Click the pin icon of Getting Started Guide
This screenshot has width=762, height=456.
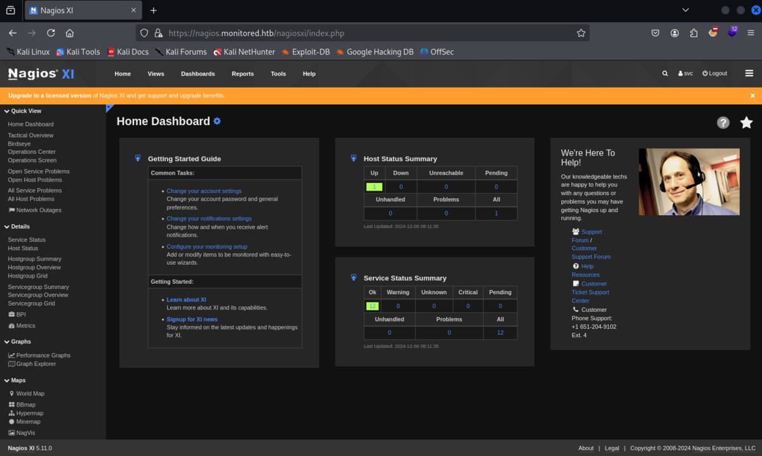[138, 158]
